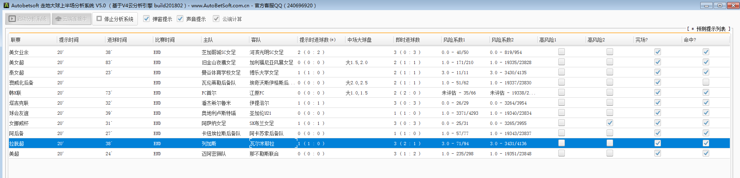
Task: Click the 瓦尔米耶拉 away team cell
Action: click(262, 144)
